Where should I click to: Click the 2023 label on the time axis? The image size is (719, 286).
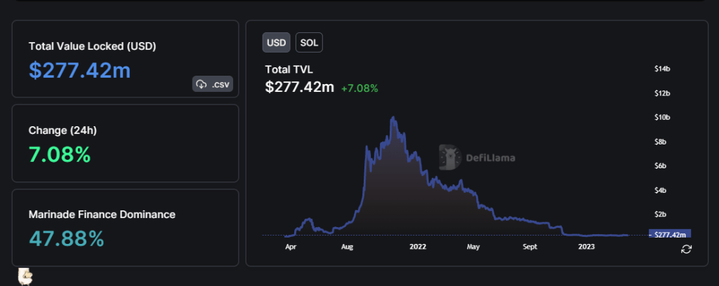[586, 247]
